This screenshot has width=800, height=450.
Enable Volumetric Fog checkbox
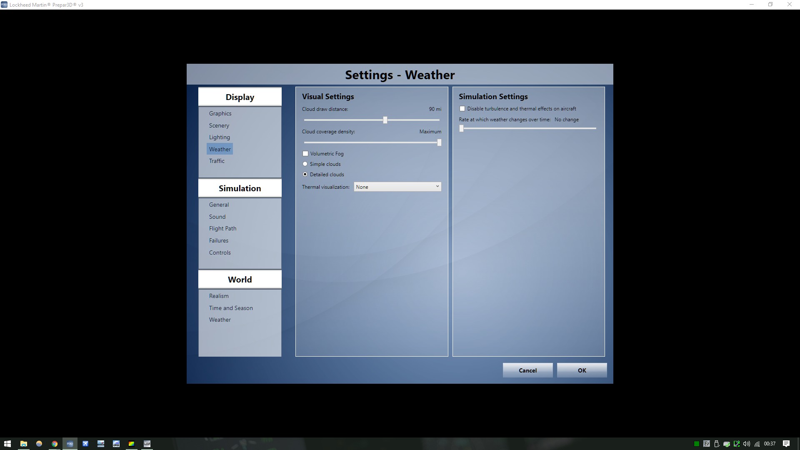[x=305, y=153]
